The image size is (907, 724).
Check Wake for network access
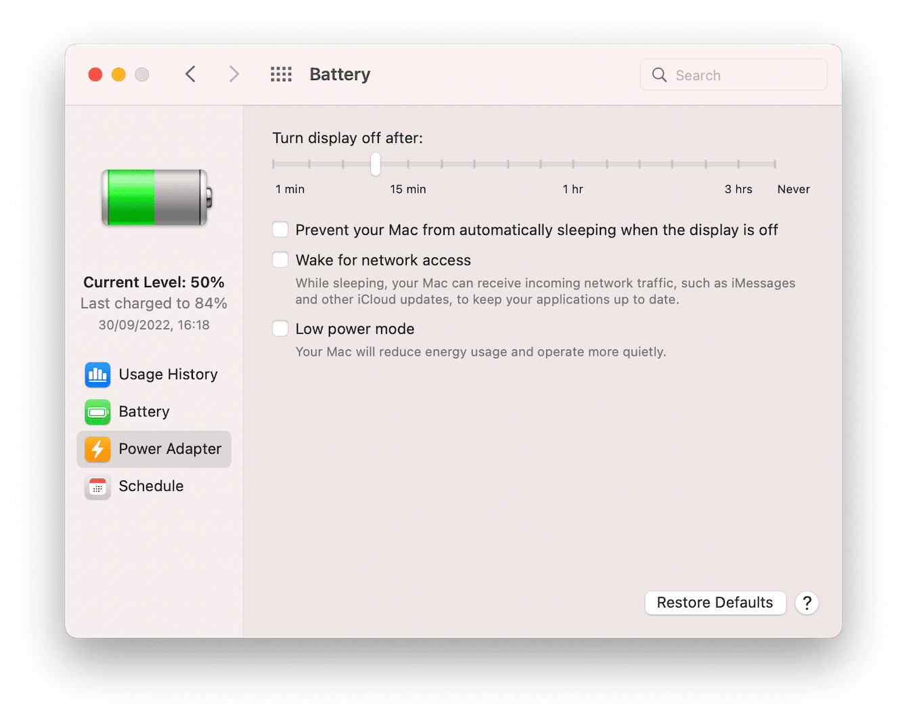280,259
